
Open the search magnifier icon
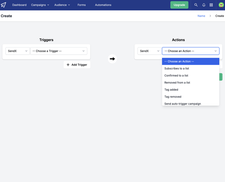coord(196,5)
